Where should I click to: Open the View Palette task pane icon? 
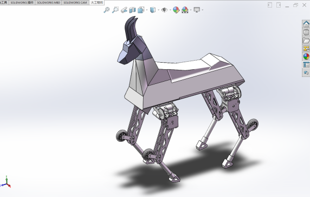(x=306, y=48)
